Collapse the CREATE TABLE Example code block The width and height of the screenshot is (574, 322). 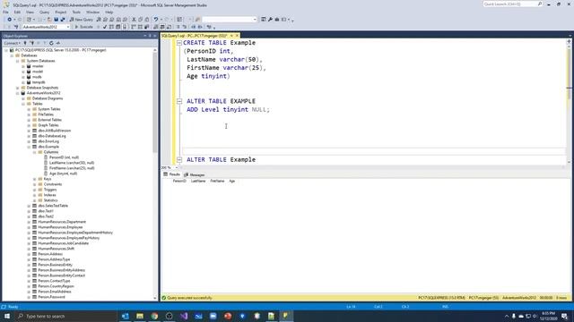(x=179, y=43)
